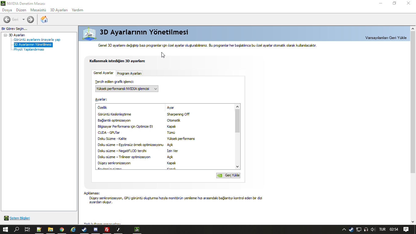Select the Negatif LOD tercihi row
This screenshot has height=234, width=416.
165,151
